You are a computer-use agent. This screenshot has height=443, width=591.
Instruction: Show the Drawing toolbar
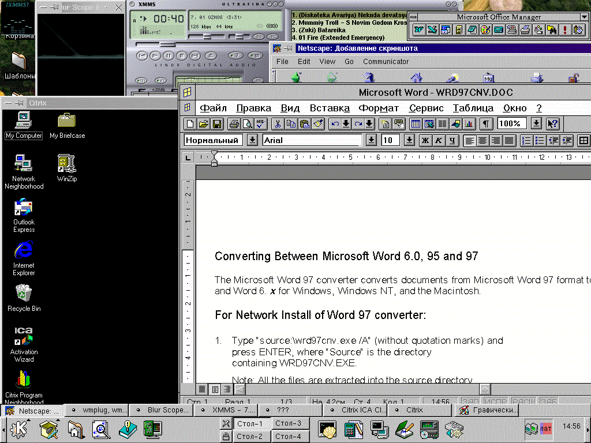point(456,123)
